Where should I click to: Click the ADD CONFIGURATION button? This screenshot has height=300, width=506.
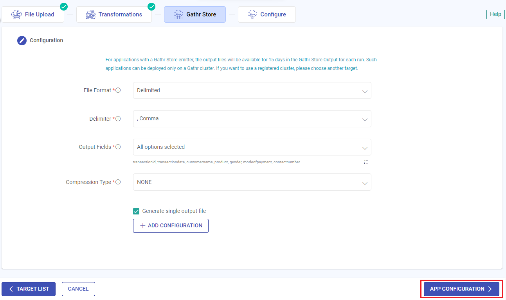point(171,226)
